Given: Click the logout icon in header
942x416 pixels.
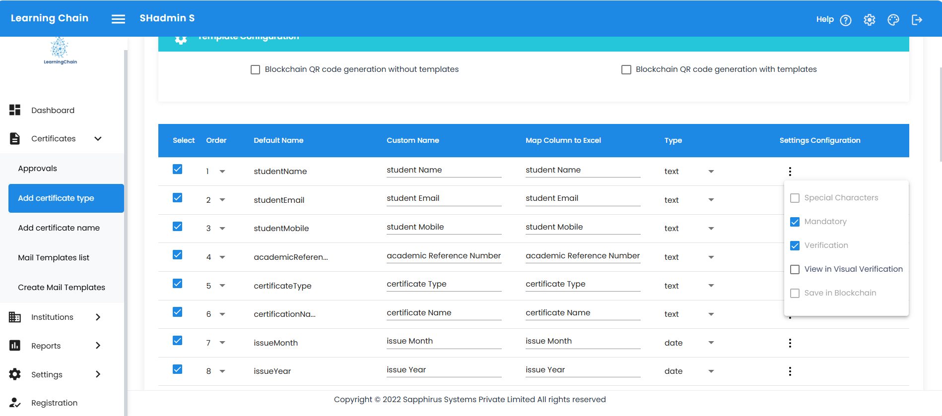Looking at the screenshot, I should [x=917, y=20].
